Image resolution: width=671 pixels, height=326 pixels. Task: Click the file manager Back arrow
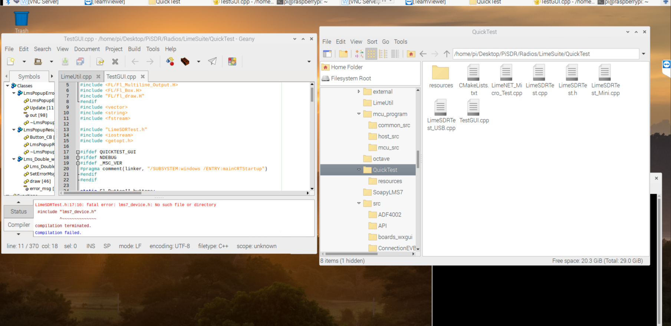pos(423,54)
